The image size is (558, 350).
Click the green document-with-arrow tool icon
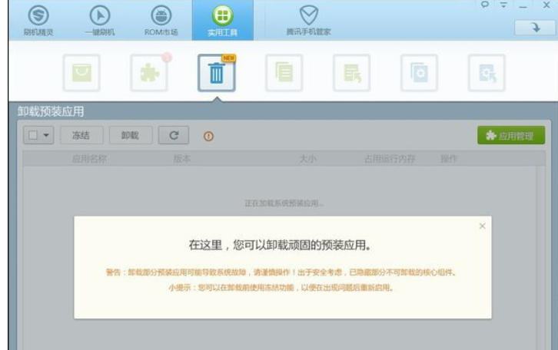351,74
